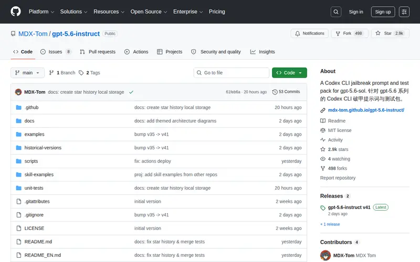The height and width of the screenshot is (262, 420).
Task: Click the README_EN.md file icon
Action: (18, 255)
